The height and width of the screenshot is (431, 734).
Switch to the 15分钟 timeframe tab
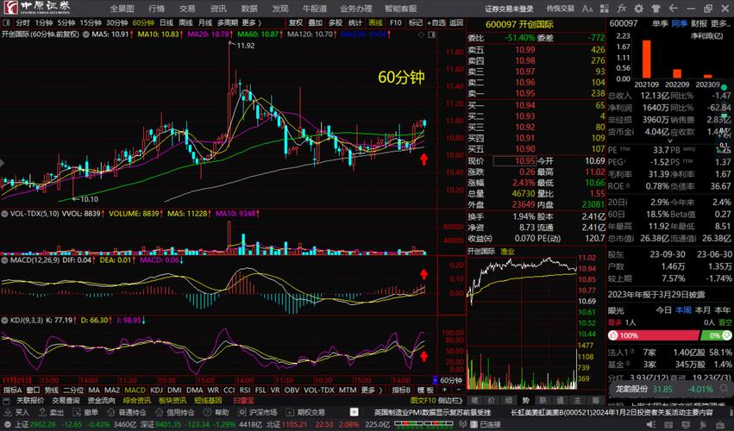91,22
